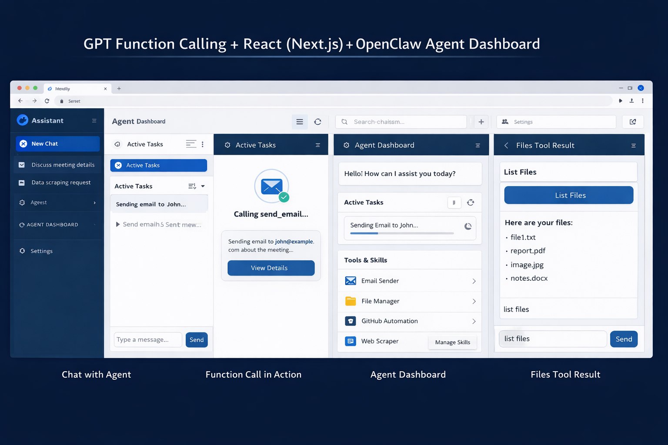
Task: Click the Sending Email to John progress bar
Action: 402,233
